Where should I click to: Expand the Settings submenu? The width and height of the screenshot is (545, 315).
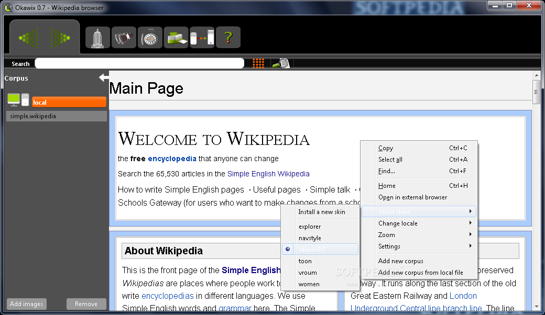419,246
